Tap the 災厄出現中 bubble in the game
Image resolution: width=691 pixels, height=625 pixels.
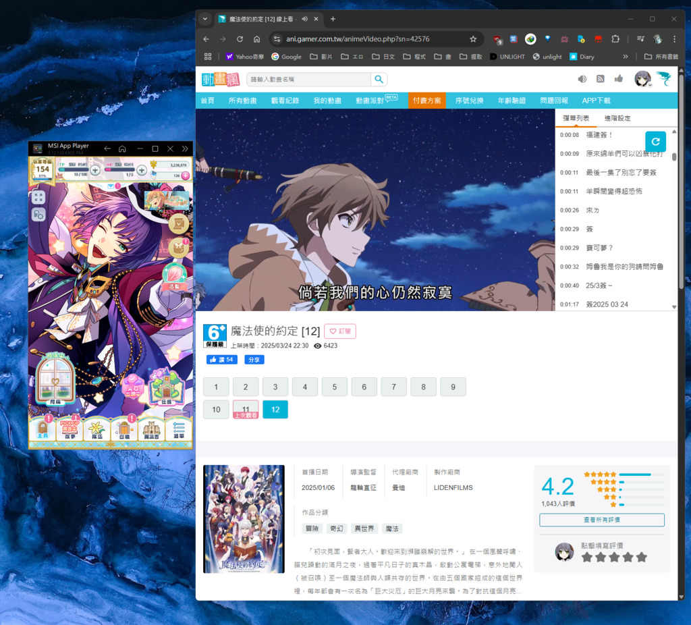click(x=133, y=385)
